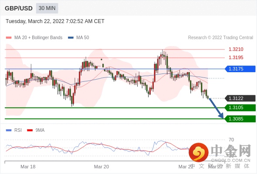Click the '9MA' legend text

pos(40,130)
